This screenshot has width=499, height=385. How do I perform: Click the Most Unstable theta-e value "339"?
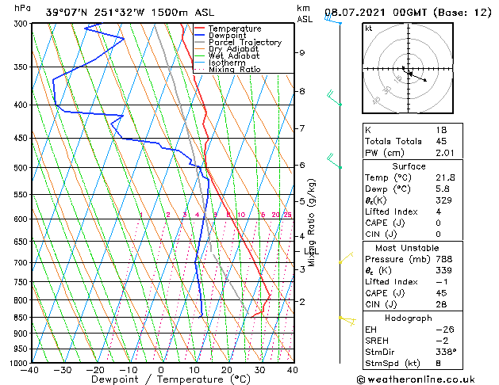coord(443,270)
